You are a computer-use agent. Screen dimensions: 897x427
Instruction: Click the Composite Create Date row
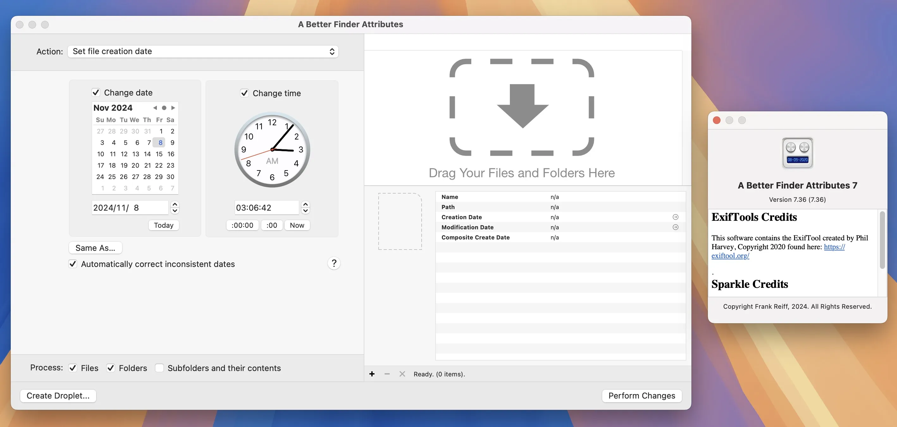(x=560, y=237)
